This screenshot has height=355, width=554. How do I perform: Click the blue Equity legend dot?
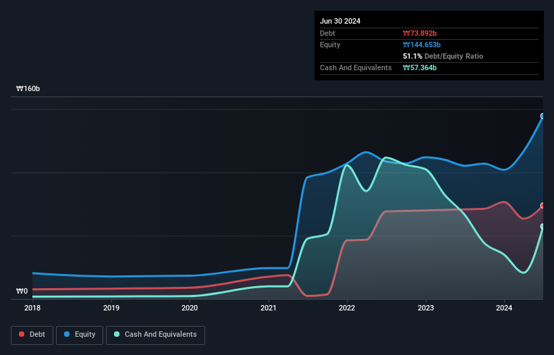(x=66, y=334)
